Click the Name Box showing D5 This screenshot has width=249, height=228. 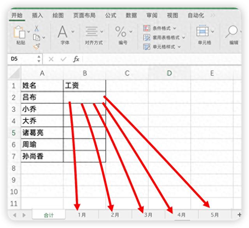click(23, 59)
